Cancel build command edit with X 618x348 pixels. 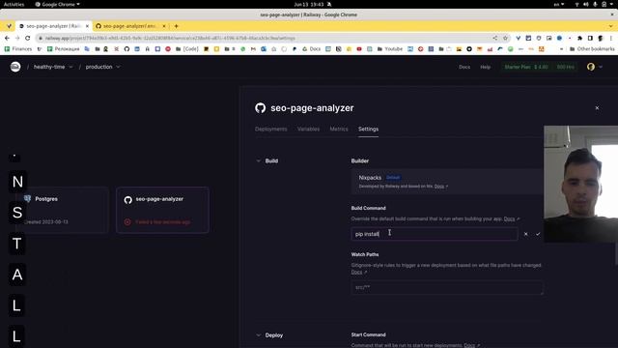(x=525, y=234)
